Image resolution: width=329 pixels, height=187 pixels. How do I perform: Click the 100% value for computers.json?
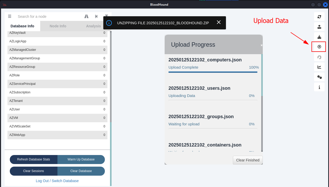tap(254, 67)
